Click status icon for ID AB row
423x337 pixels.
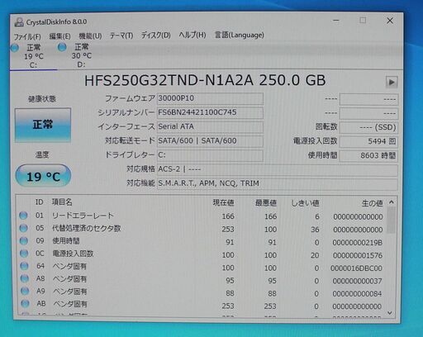click(26, 304)
